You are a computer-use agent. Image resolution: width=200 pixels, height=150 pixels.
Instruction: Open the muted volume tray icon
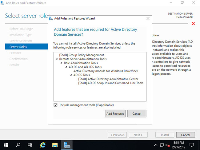tap(168, 145)
